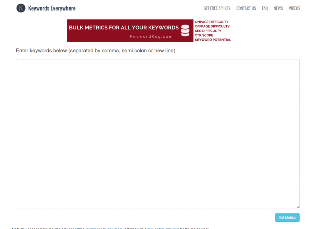Click the Offpage Difficulty text in the ad
The height and width of the screenshot is (229, 326).
[x=212, y=26]
